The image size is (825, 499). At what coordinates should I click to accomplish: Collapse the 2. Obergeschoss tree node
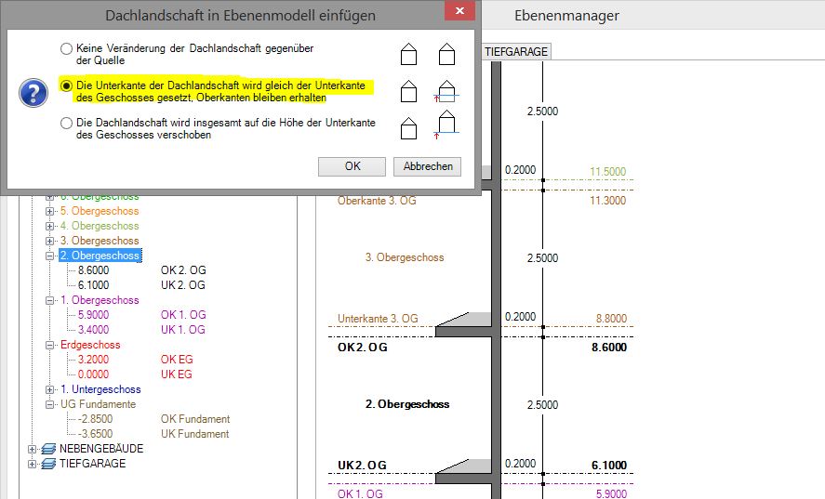click(50, 256)
